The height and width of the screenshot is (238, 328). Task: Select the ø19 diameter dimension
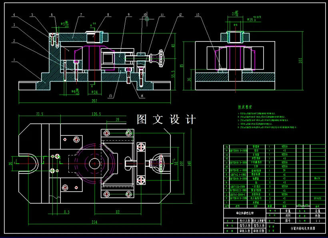(x=254, y=19)
